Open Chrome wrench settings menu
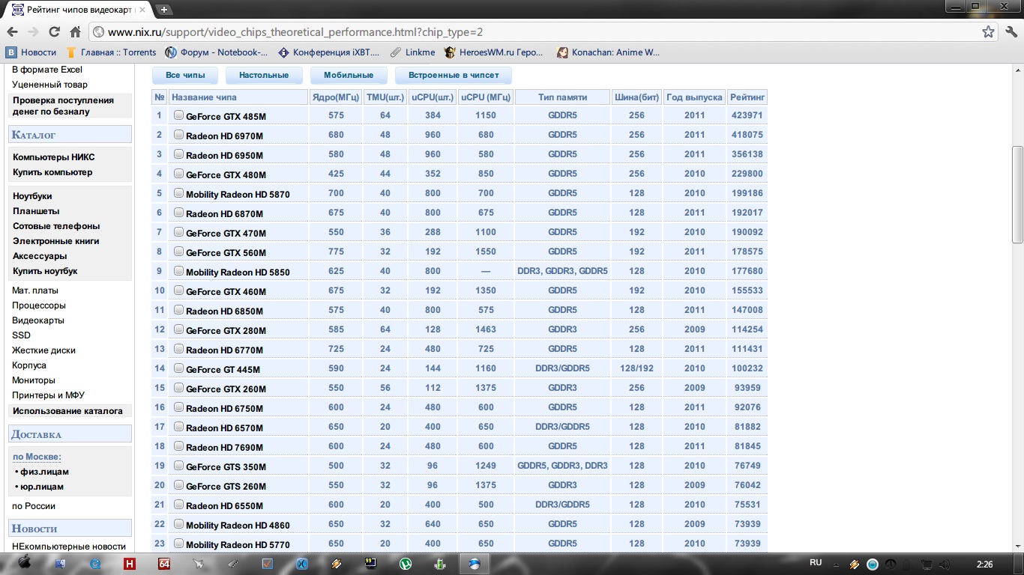This screenshot has width=1024, height=575. pos(1011,32)
